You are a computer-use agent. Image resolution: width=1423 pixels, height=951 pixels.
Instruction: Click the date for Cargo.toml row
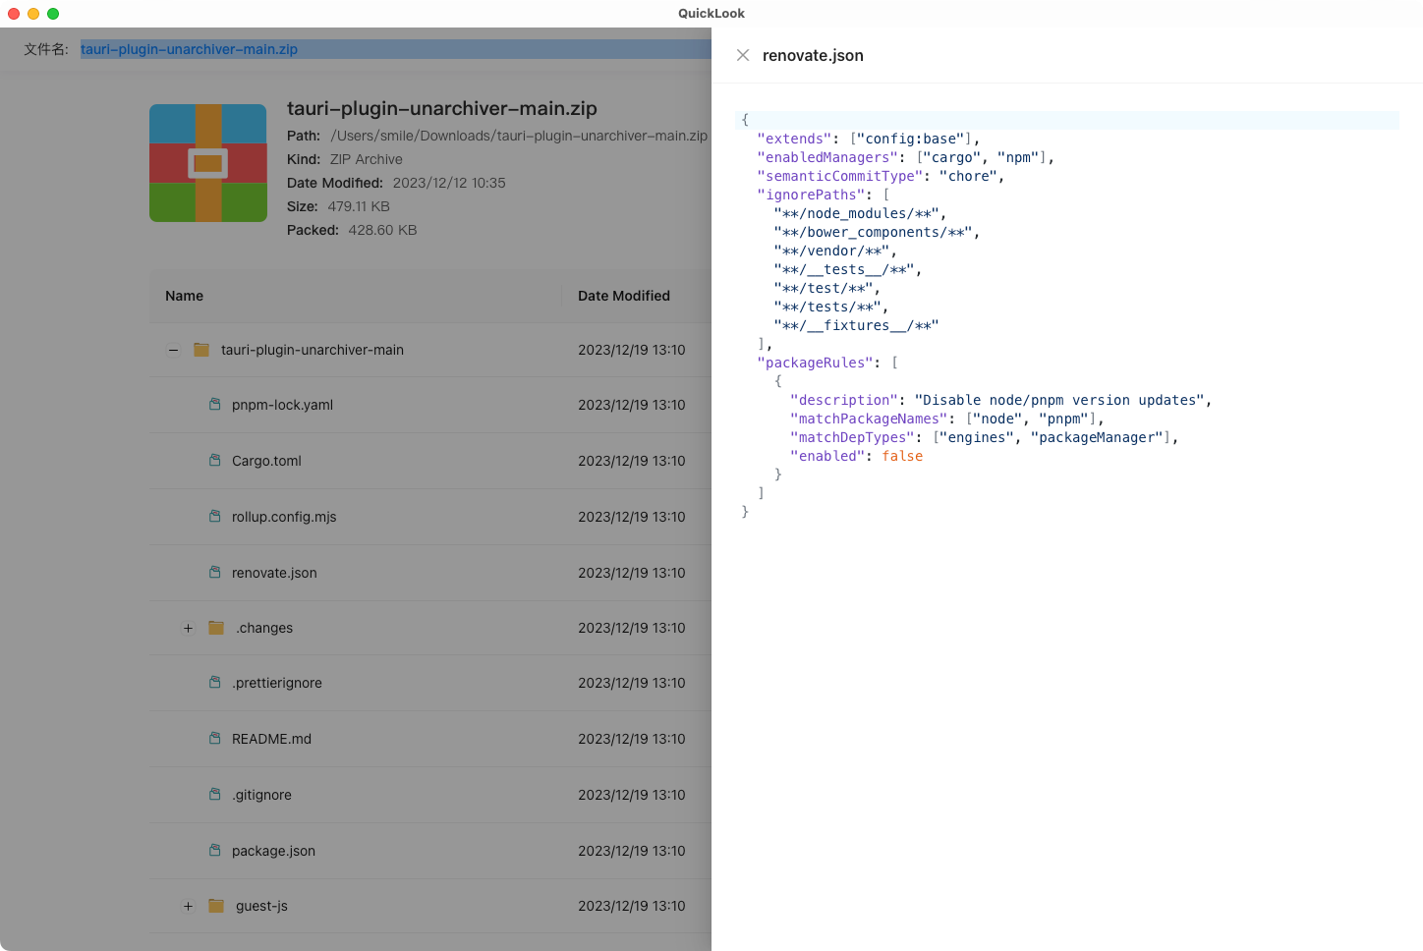pos(632,461)
